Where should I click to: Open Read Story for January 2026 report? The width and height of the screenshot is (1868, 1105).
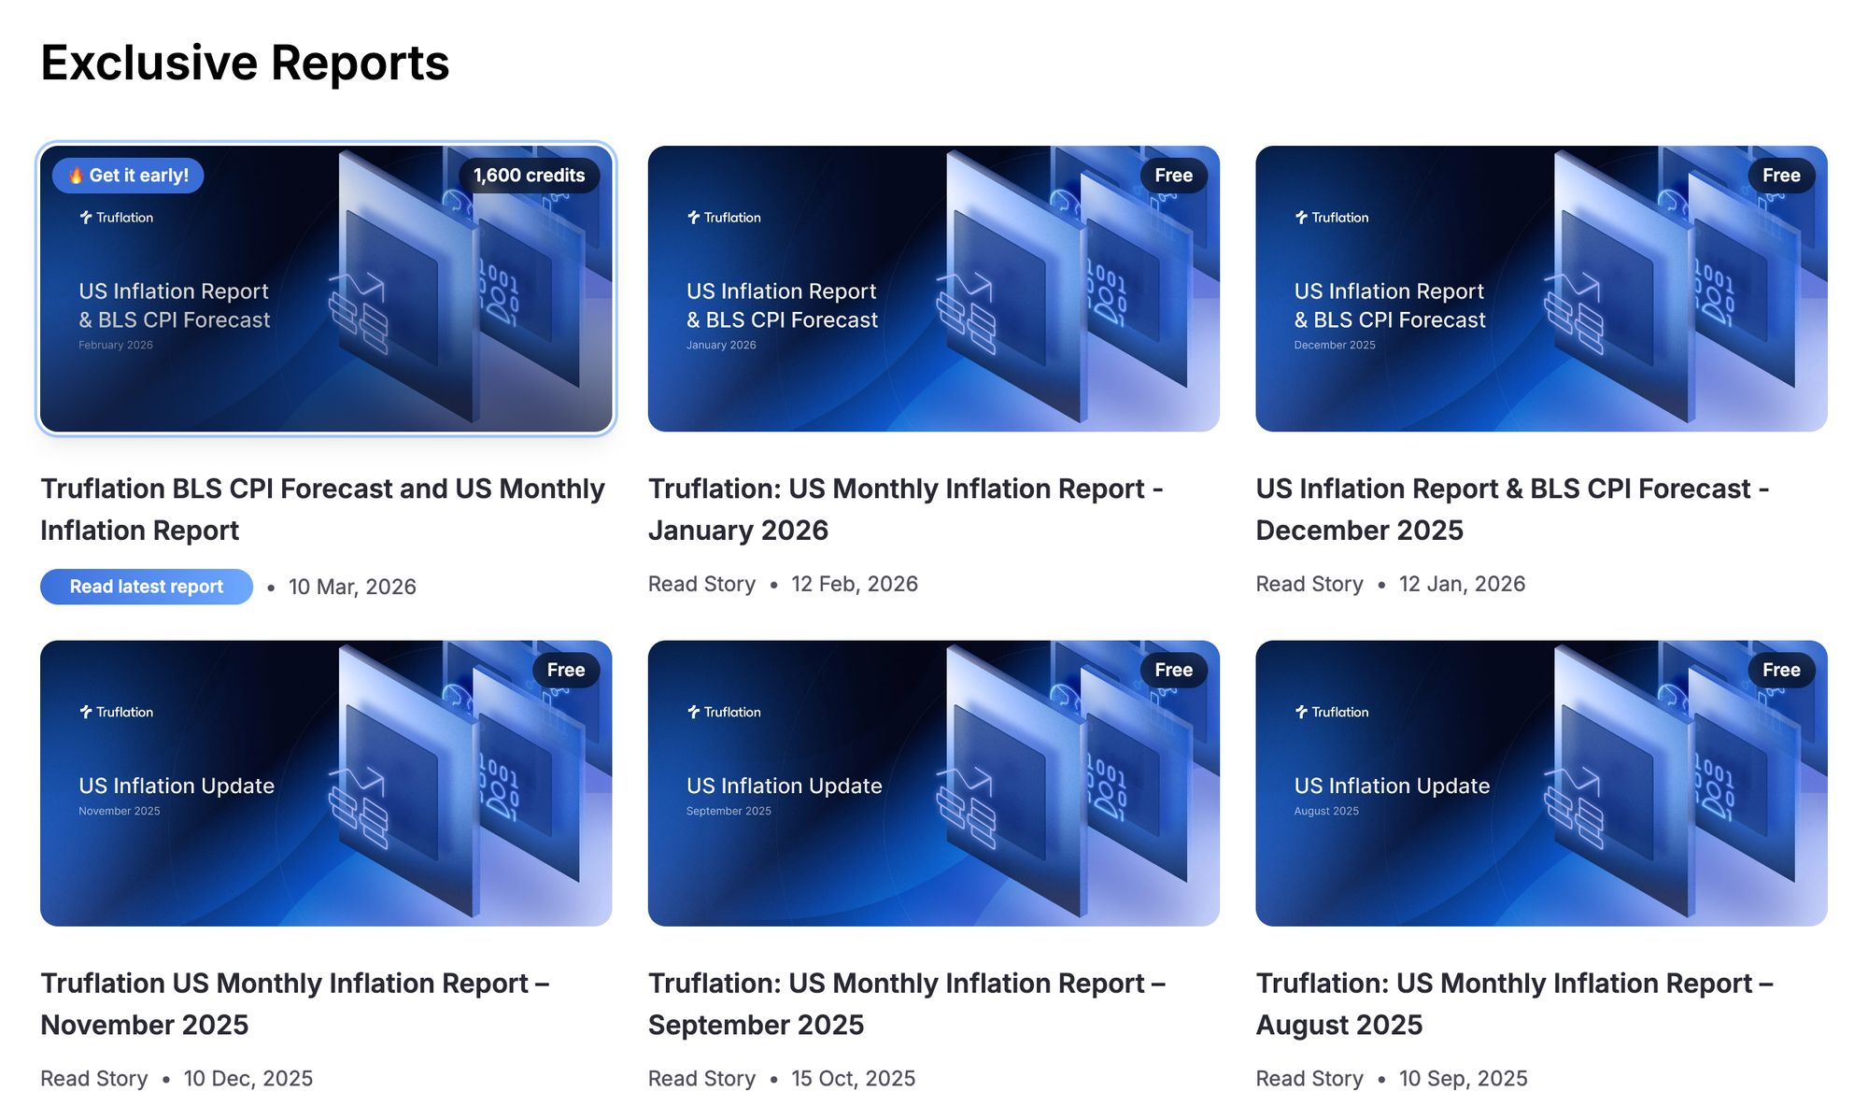pos(701,584)
